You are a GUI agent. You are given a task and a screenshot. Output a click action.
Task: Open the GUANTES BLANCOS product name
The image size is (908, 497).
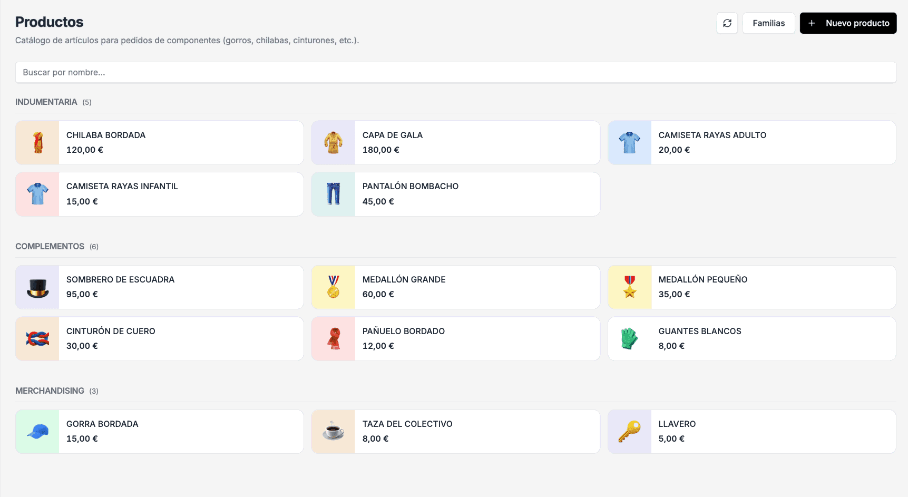click(x=700, y=331)
